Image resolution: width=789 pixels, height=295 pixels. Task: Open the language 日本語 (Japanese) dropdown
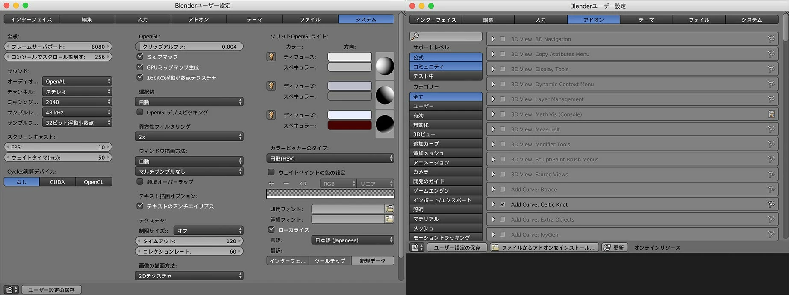[353, 240]
